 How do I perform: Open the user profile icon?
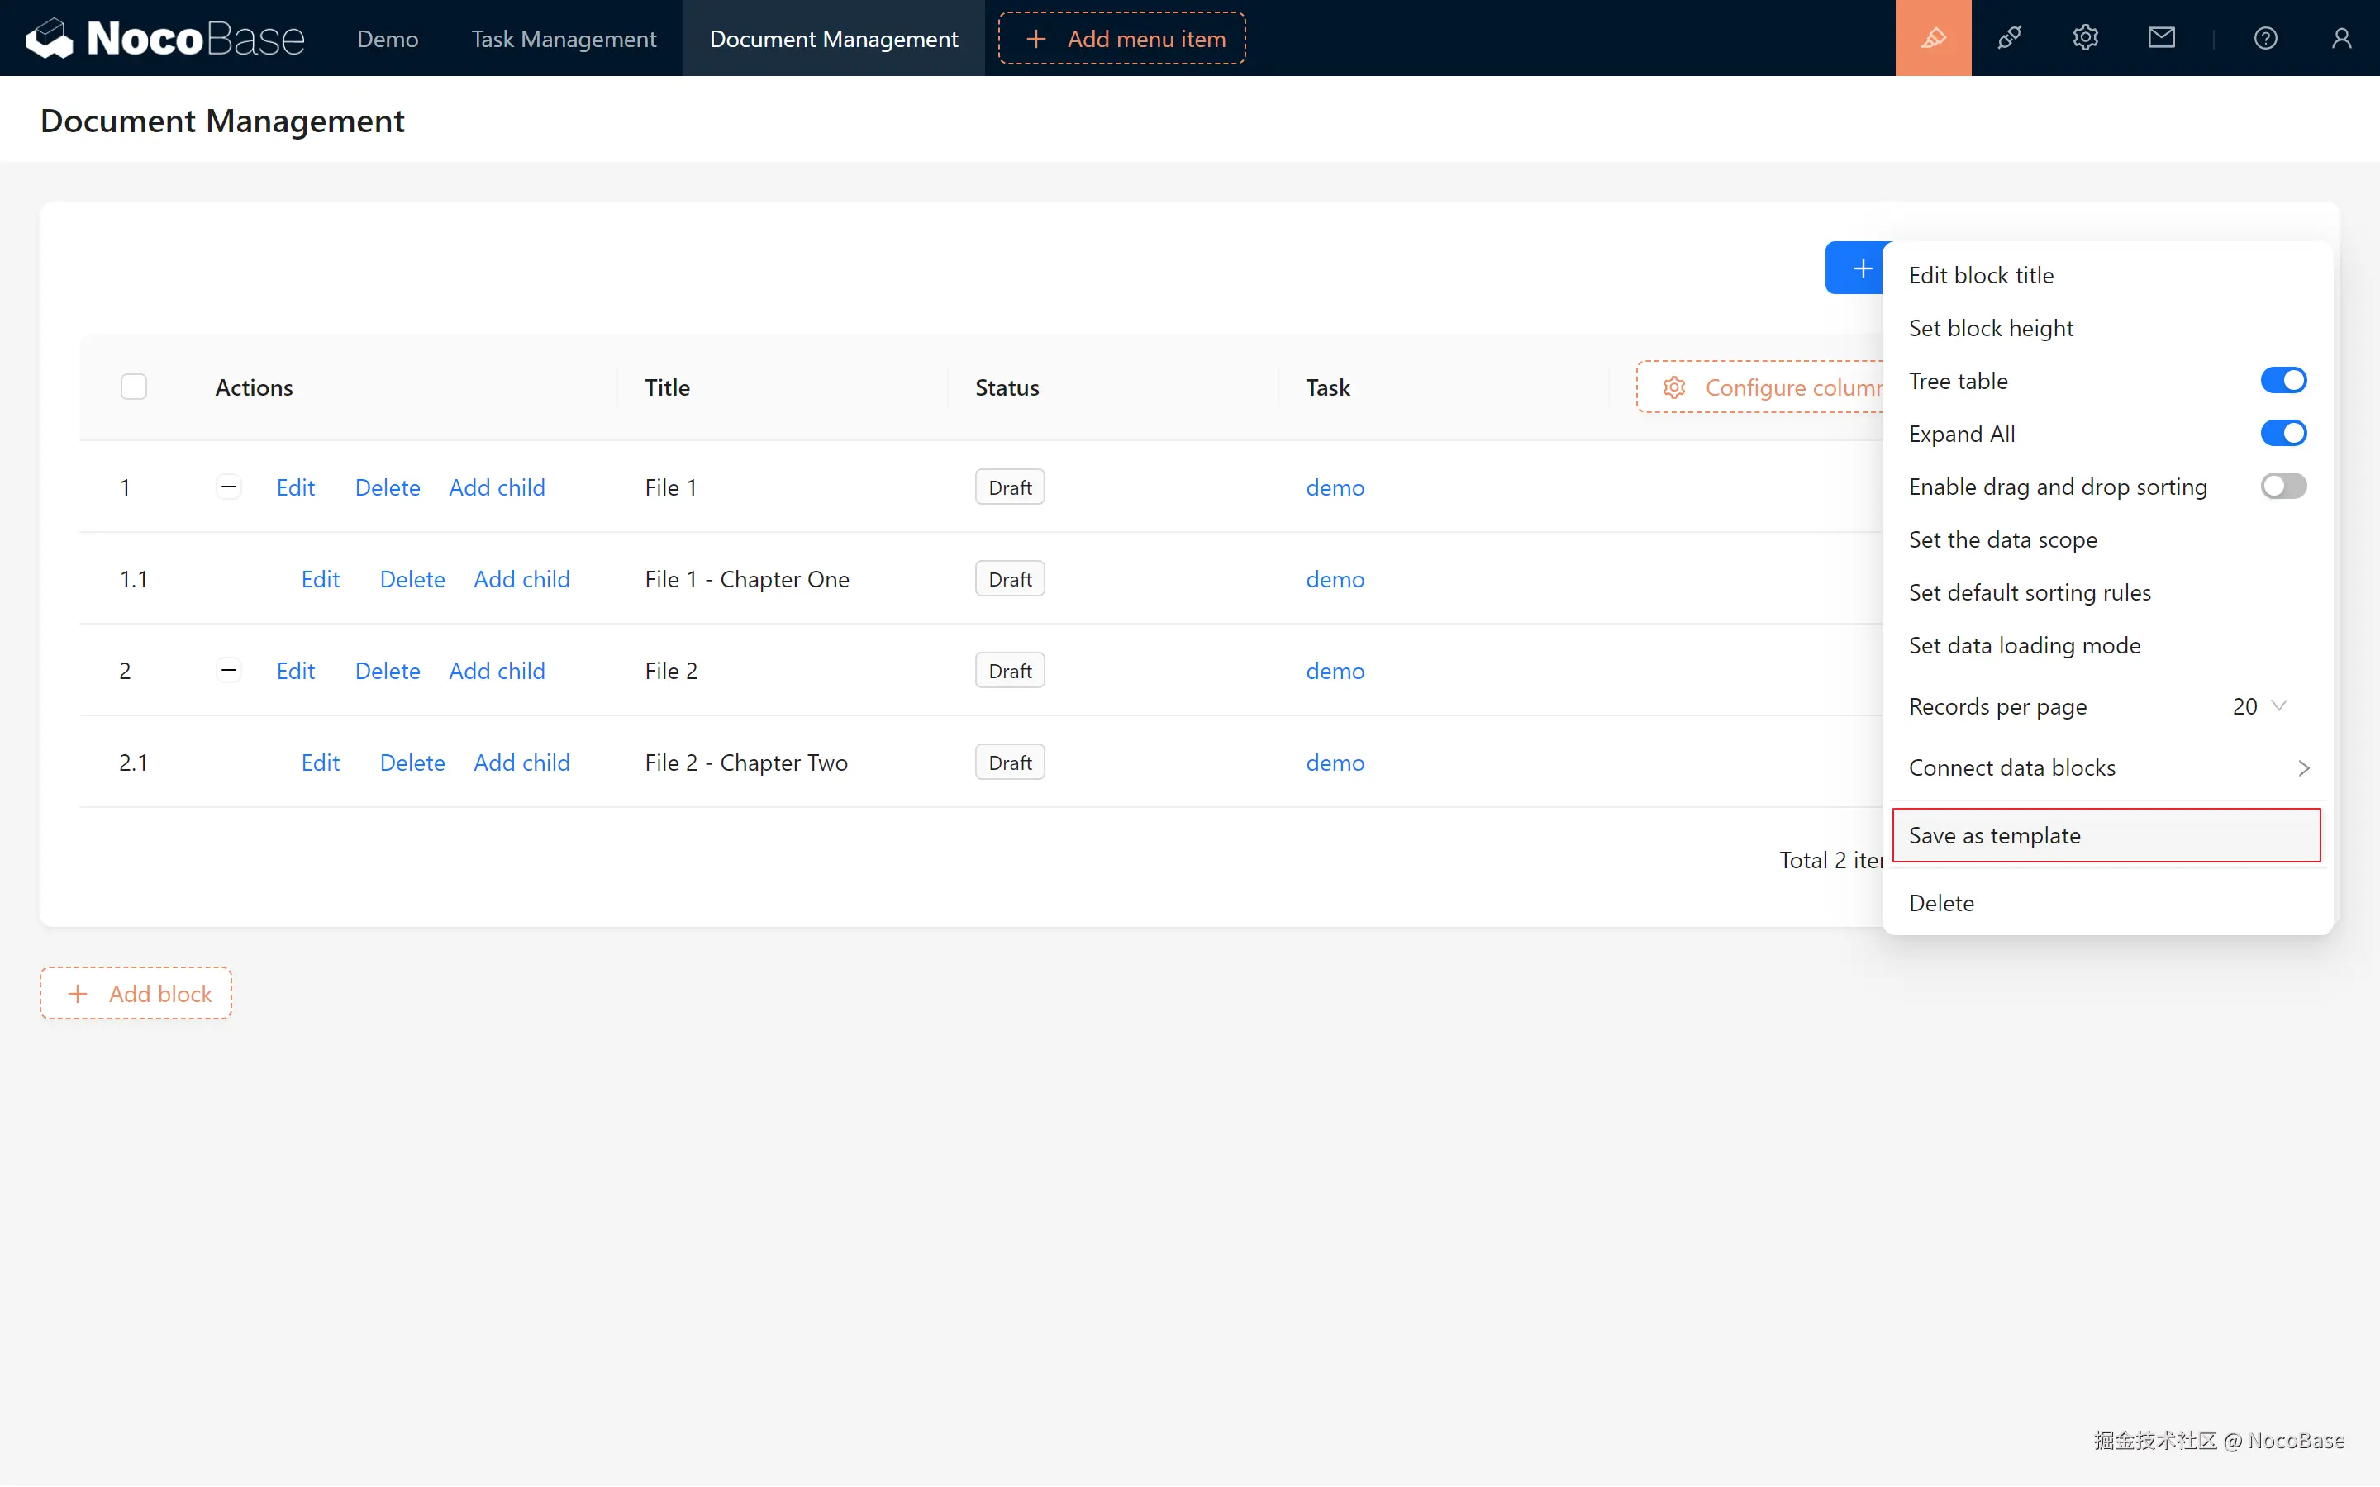point(2340,38)
